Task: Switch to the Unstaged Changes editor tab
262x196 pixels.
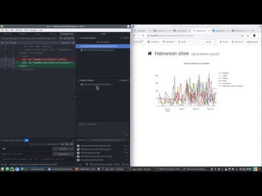Action: coord(68,34)
